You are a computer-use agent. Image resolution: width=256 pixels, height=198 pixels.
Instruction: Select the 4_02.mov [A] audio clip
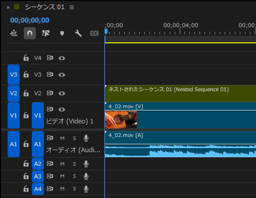pos(180,144)
